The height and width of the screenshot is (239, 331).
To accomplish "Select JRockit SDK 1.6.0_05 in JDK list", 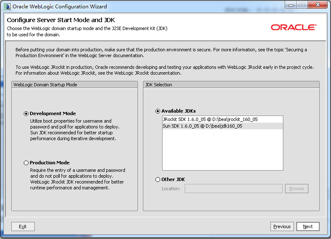I will point(222,119).
